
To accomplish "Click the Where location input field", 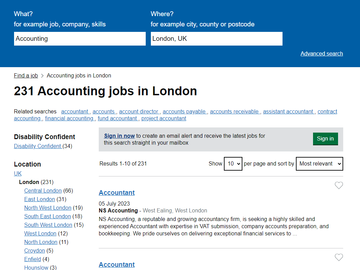I will pyautogui.click(x=216, y=39).
